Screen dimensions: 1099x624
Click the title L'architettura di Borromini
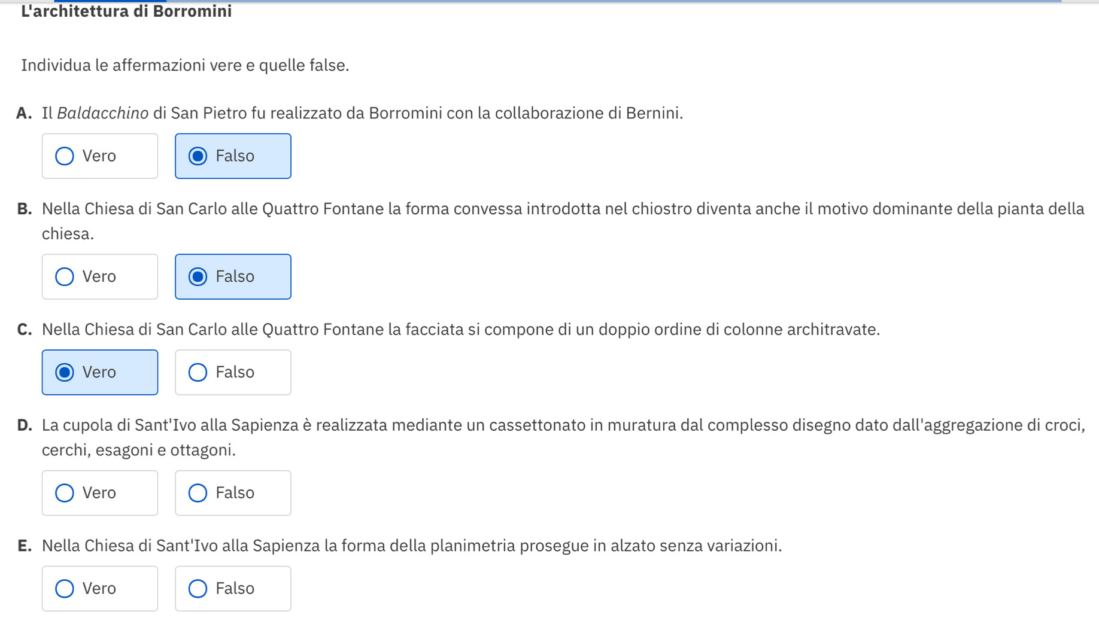[126, 11]
